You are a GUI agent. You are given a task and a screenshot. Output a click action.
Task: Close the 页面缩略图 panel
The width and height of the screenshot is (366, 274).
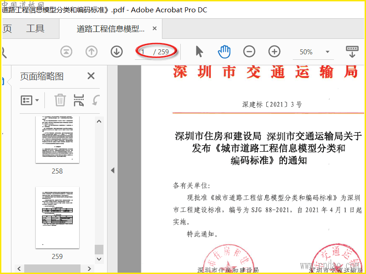point(91,76)
